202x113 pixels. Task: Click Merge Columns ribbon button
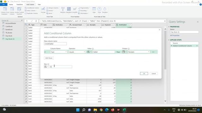point(52,8)
